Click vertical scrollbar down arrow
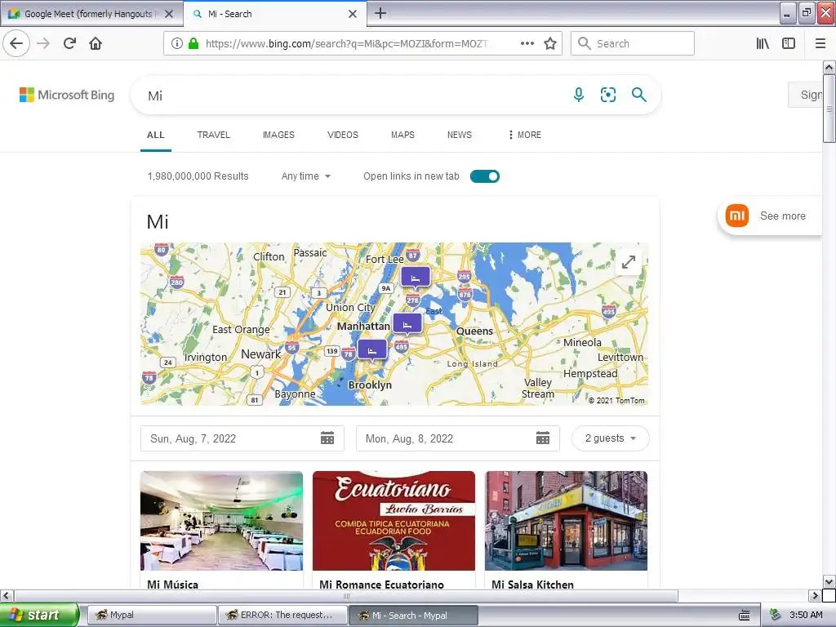Viewport: 836px width, 627px height. [829, 581]
